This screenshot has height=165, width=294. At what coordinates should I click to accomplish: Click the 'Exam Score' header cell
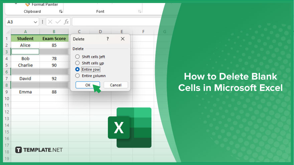click(x=54, y=39)
